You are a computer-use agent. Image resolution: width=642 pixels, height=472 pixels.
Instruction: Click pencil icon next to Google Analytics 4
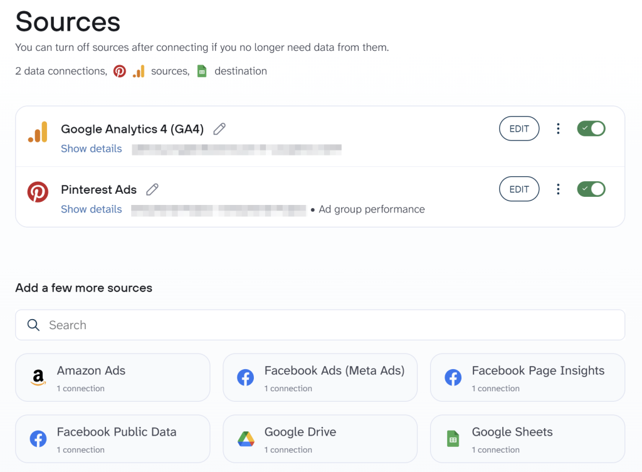click(219, 129)
